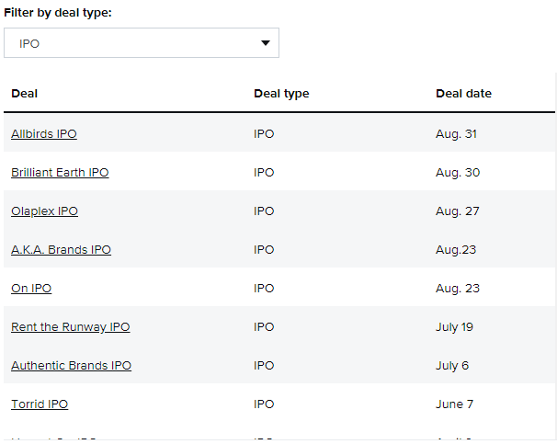Select the July 6 date cell
Image resolution: width=557 pixels, height=444 pixels.
(452, 366)
